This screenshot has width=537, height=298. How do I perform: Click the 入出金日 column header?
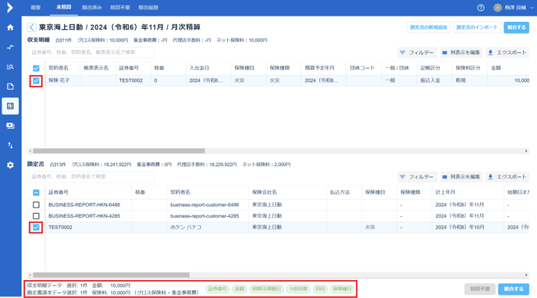coord(199,68)
